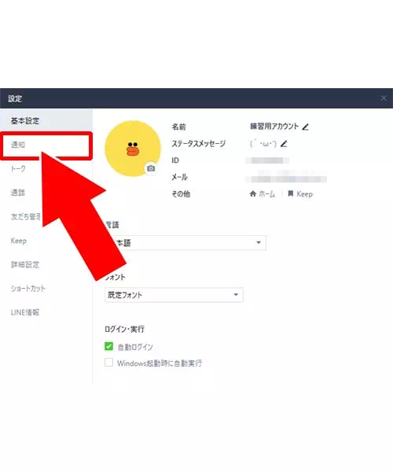The image size is (393, 472).
Task: Go to the ショートカット tab
Action: pyautogui.click(x=28, y=289)
